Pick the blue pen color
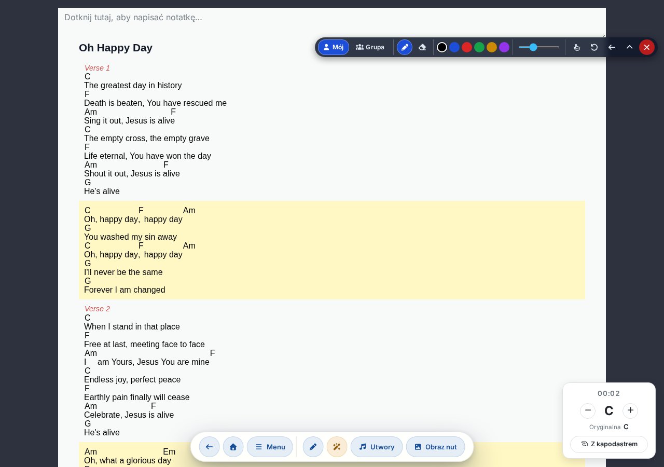Image resolution: width=664 pixels, height=467 pixels. pos(454,47)
